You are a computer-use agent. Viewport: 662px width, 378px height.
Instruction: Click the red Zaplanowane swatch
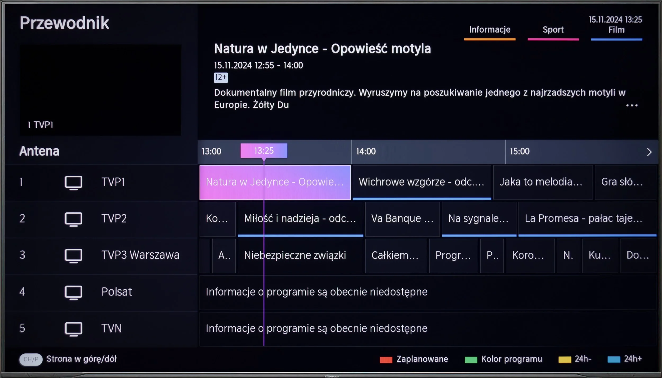click(x=386, y=360)
